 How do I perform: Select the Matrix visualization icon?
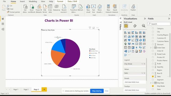pos(133,47)
